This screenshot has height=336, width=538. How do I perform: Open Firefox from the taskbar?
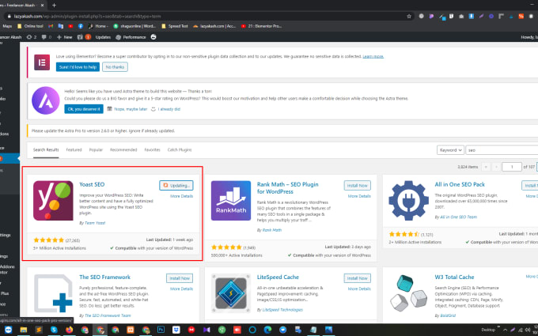pyautogui.click(x=70, y=330)
